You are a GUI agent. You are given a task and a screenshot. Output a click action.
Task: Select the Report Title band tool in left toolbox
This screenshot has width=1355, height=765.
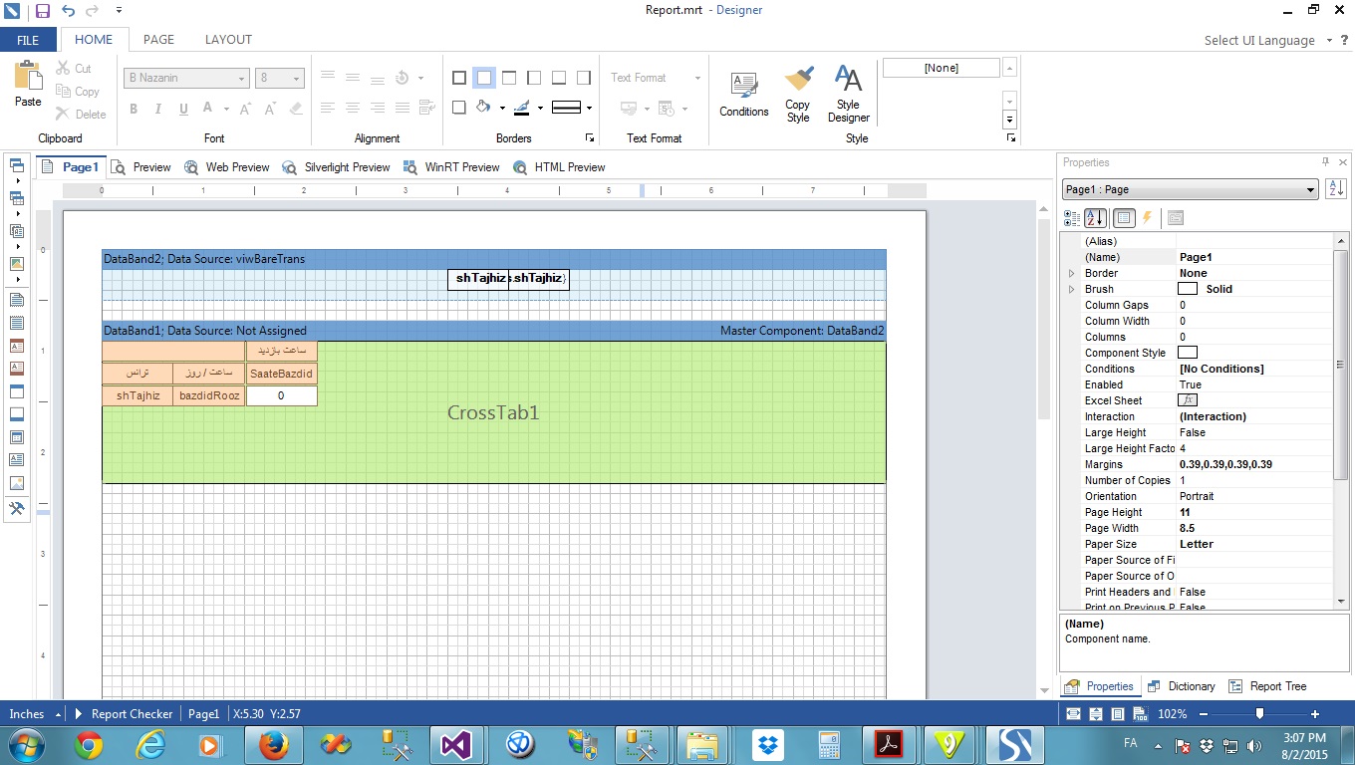[x=17, y=300]
